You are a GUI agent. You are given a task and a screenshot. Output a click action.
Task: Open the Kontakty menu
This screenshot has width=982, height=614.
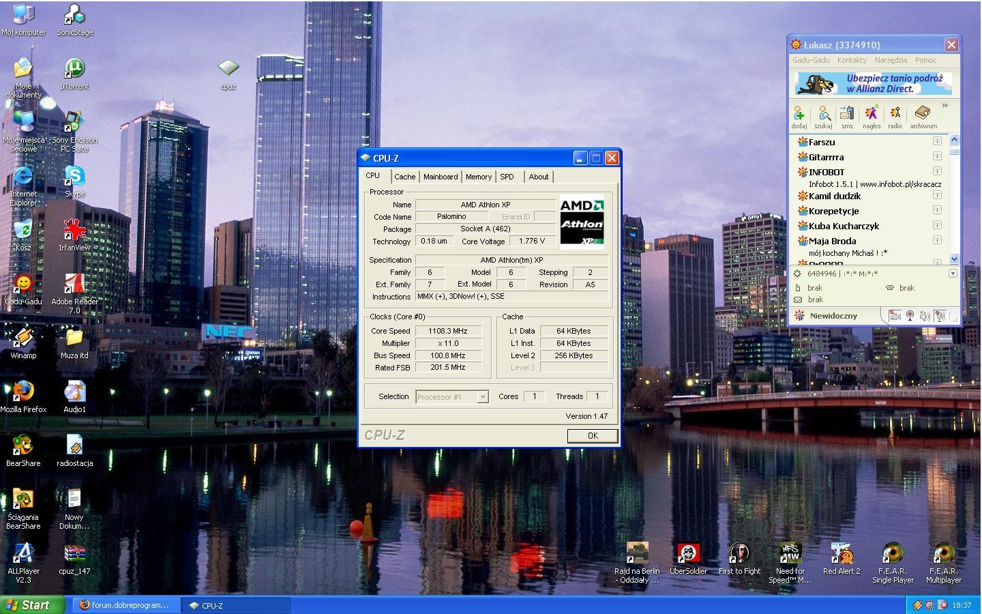[x=852, y=60]
